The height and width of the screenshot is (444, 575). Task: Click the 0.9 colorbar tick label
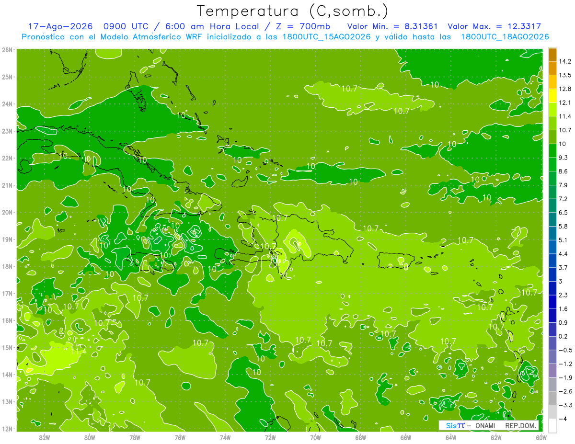tap(563, 322)
